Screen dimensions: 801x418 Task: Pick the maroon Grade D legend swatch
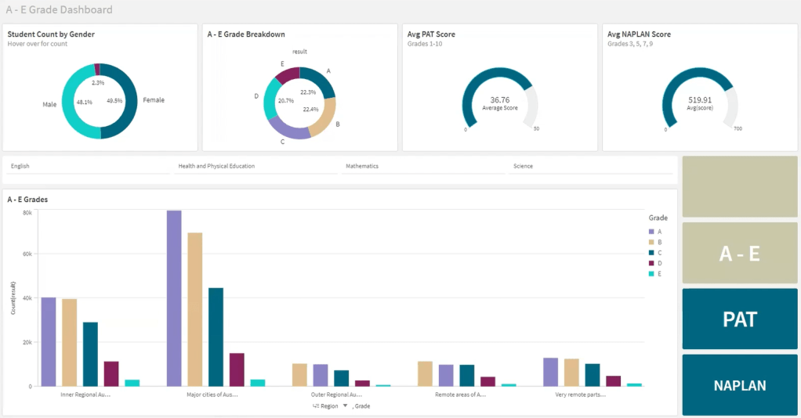pyautogui.click(x=651, y=264)
